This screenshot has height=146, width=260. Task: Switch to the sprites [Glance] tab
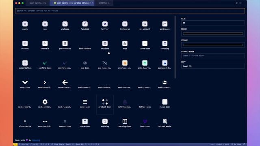point(72,3)
